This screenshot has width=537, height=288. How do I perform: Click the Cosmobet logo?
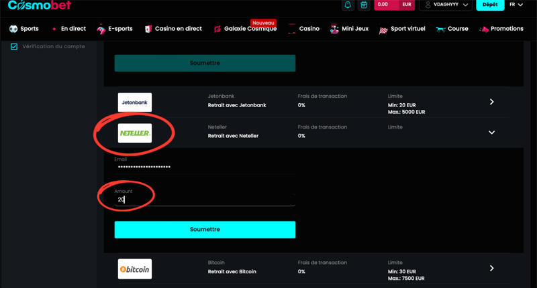[39, 5]
